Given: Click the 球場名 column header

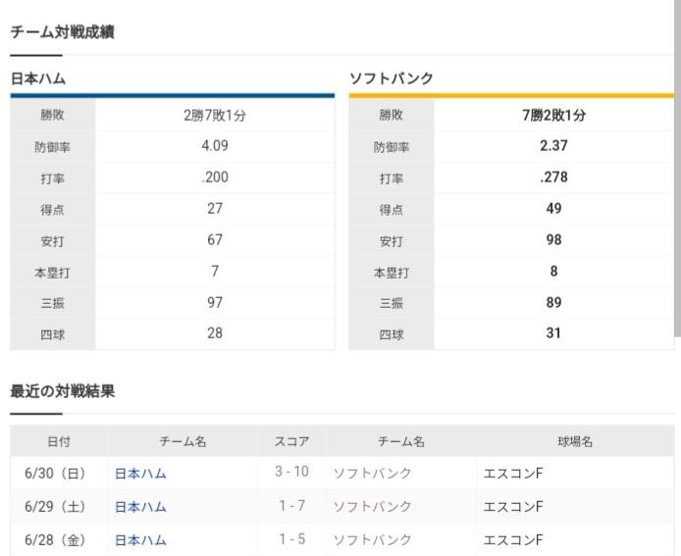Looking at the screenshot, I should point(575,441).
